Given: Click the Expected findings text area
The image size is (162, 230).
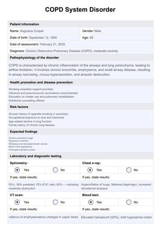Looking at the screenshot, I should coord(81,144).
